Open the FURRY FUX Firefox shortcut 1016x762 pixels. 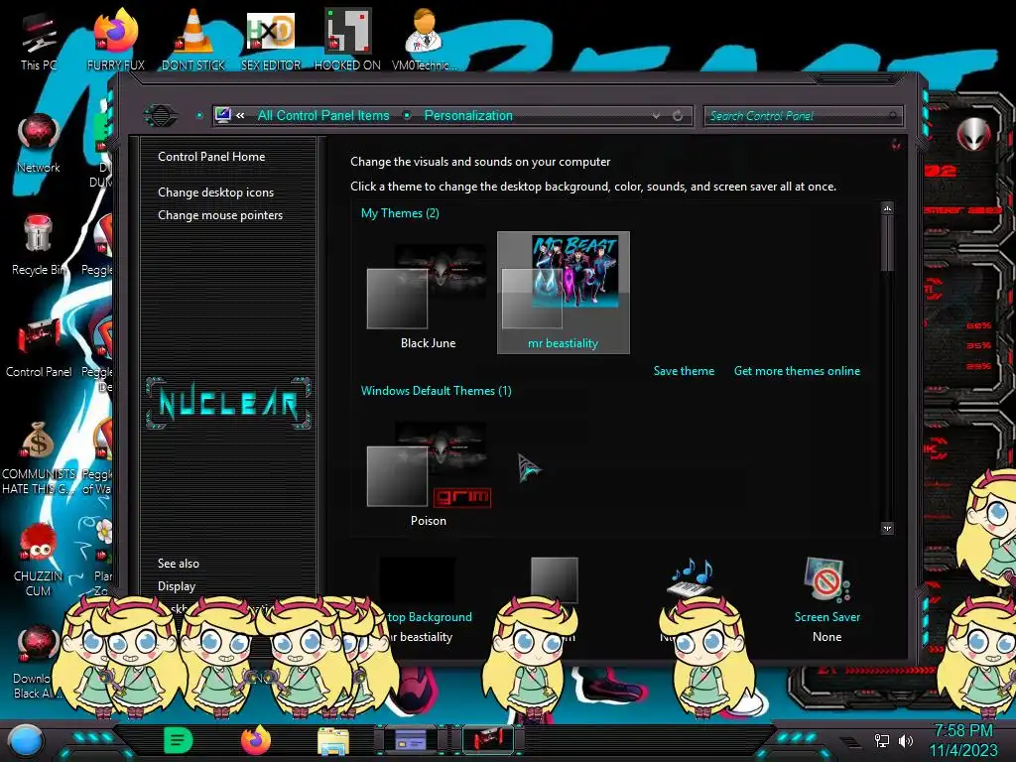116,39
